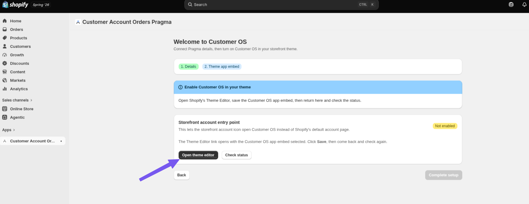Click the Welcome to Customer OS heading
Viewport: 529px width, 204px height.
(210, 42)
